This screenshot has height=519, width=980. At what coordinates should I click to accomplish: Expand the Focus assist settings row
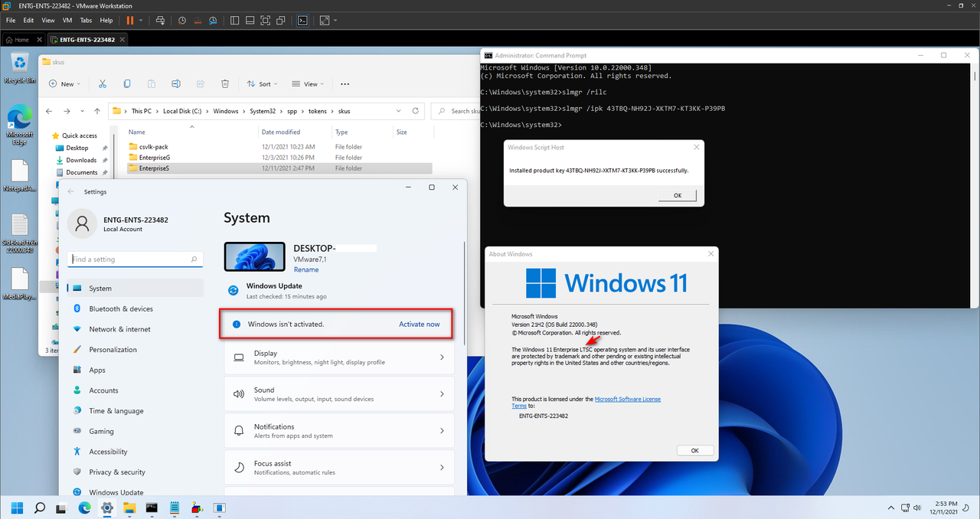click(339, 468)
